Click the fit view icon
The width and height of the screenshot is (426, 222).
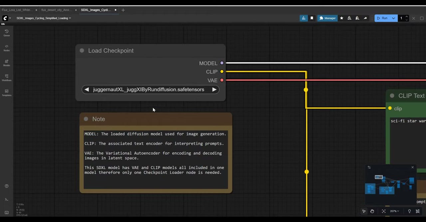pyautogui.click(x=384, y=211)
